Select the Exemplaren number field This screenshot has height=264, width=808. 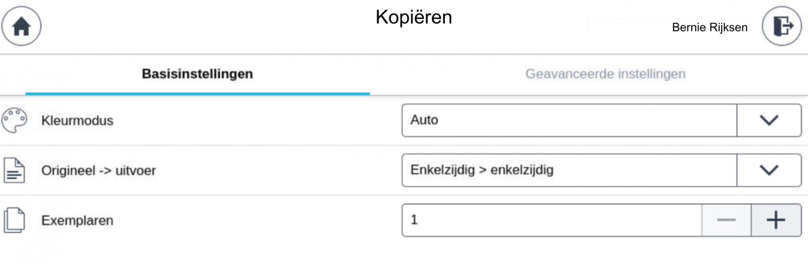click(551, 220)
